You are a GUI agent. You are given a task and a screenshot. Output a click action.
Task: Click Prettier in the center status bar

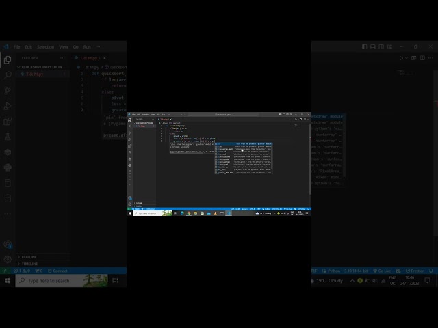[x=301, y=209]
